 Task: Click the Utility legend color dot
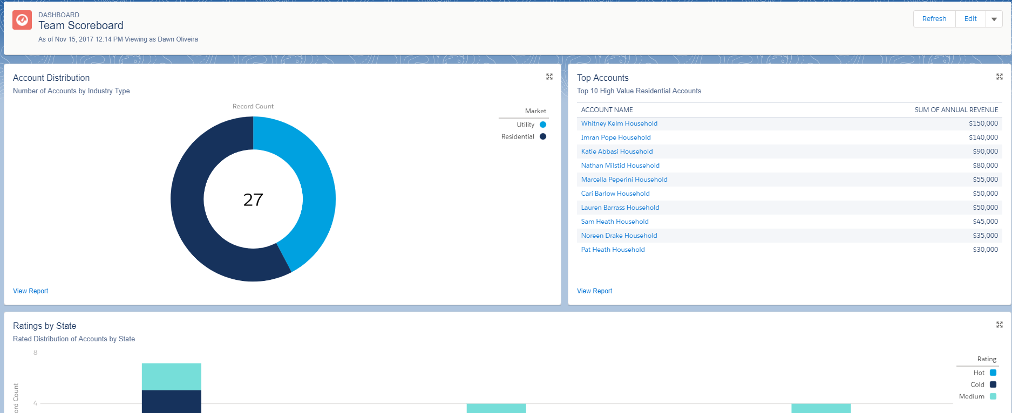click(x=543, y=125)
